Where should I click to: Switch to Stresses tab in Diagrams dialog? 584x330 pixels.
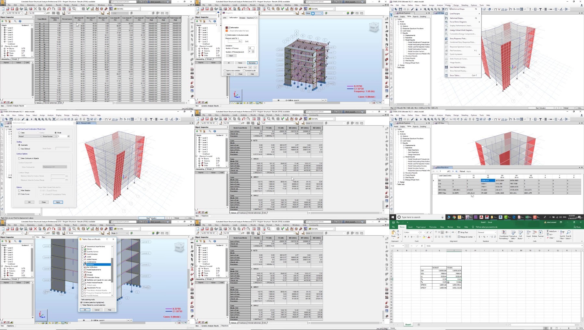coord(242,18)
